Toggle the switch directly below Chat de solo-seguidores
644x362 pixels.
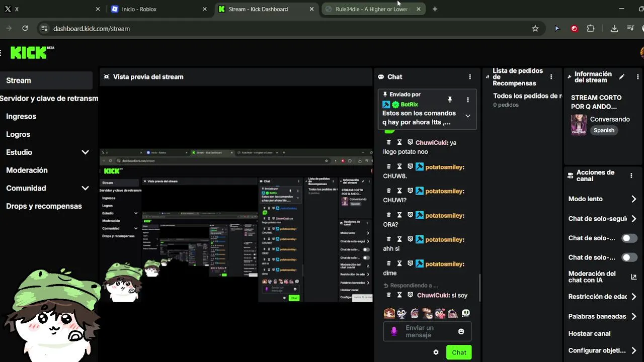(x=629, y=238)
